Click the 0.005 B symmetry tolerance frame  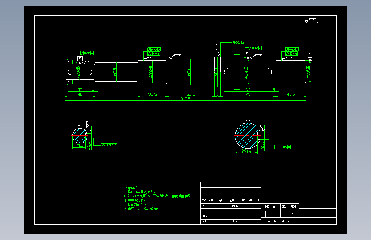point(282,147)
